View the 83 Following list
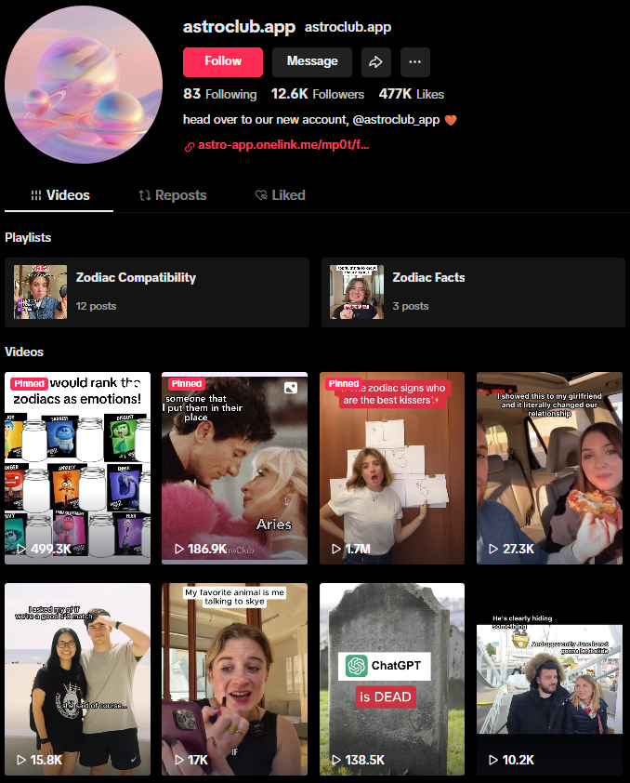 (220, 94)
